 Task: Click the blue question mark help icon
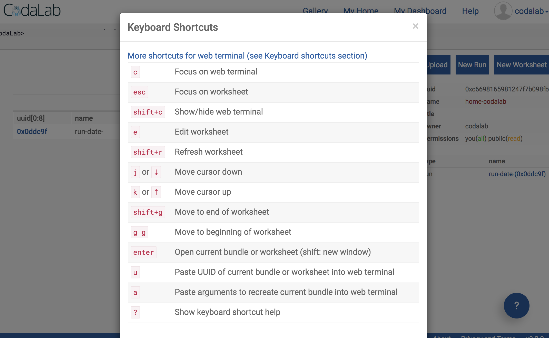(516, 306)
